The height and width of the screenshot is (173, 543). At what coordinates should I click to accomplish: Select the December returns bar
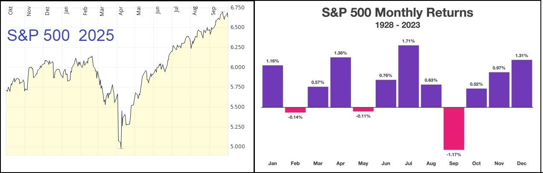522,84
